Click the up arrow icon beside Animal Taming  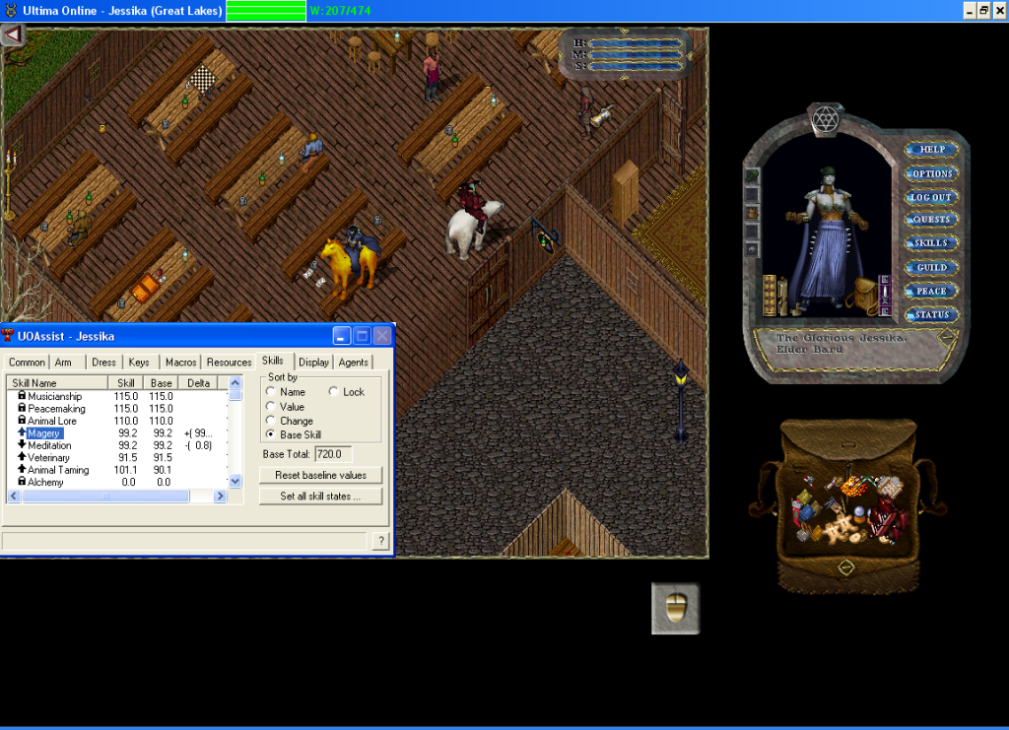coord(22,469)
